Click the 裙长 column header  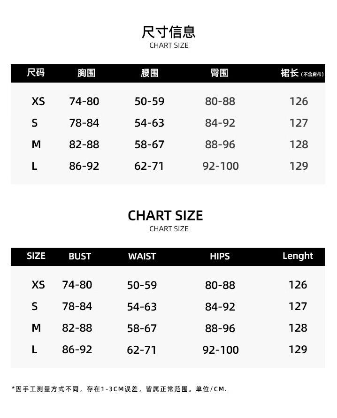290,73
